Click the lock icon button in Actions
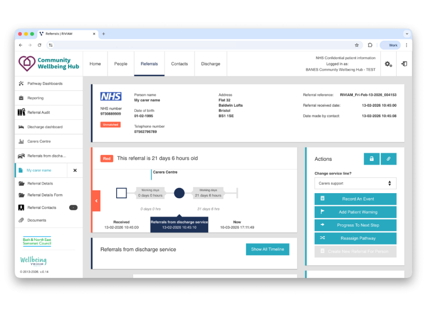 click(x=371, y=159)
